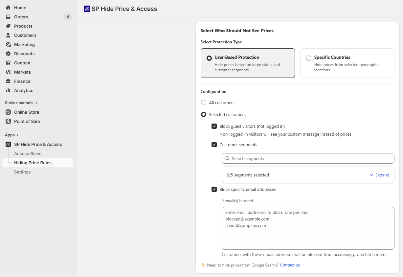Image resolution: width=403 pixels, height=277 pixels.
Task: Click the lightbulb tip icon
Action: (203, 265)
